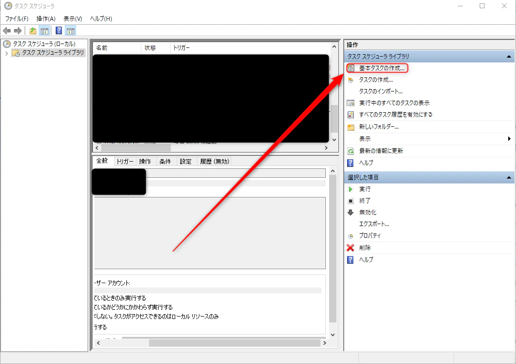Click the タスク スケジューラ ライブラリ folder icon in tree
The height and width of the screenshot is (364, 516).
pyautogui.click(x=16, y=53)
